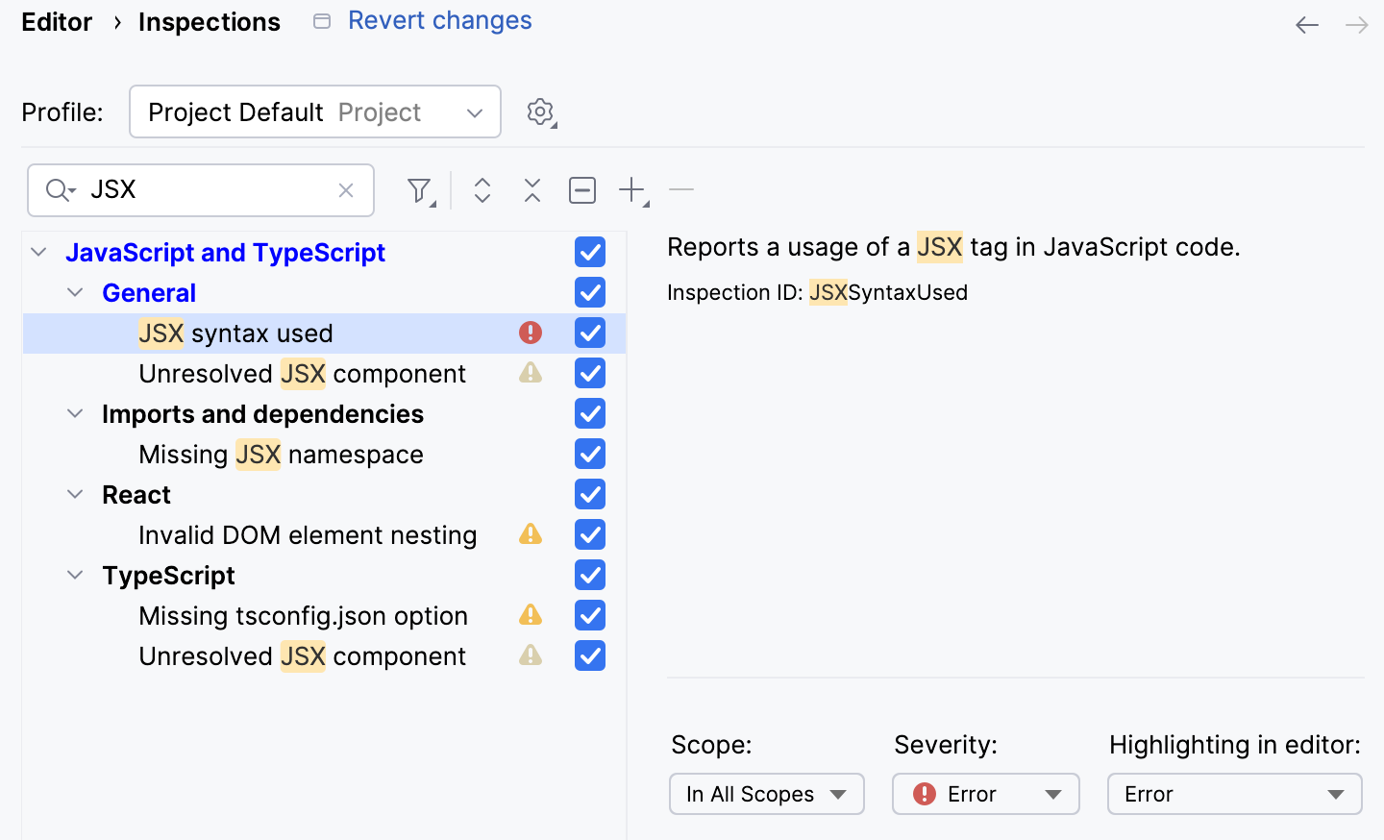1384x840 pixels.
Task: Click the warning icon beside Invalid DOM element nesting
Action: (530, 534)
